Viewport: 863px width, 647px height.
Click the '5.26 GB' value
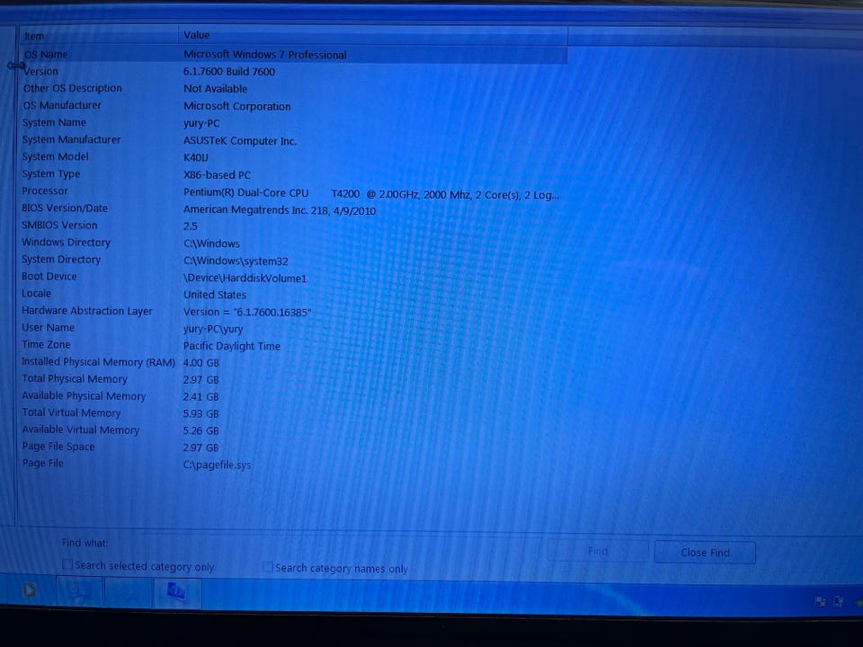pyautogui.click(x=200, y=430)
